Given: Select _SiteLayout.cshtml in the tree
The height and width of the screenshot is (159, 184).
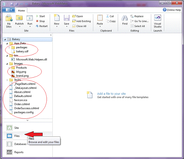Looking at the screenshot, I should click(x=25, y=88).
